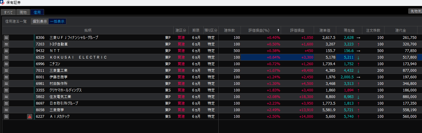
Task: Open row menu icon for トヨタ自動車
Action: click(x=6, y=44)
